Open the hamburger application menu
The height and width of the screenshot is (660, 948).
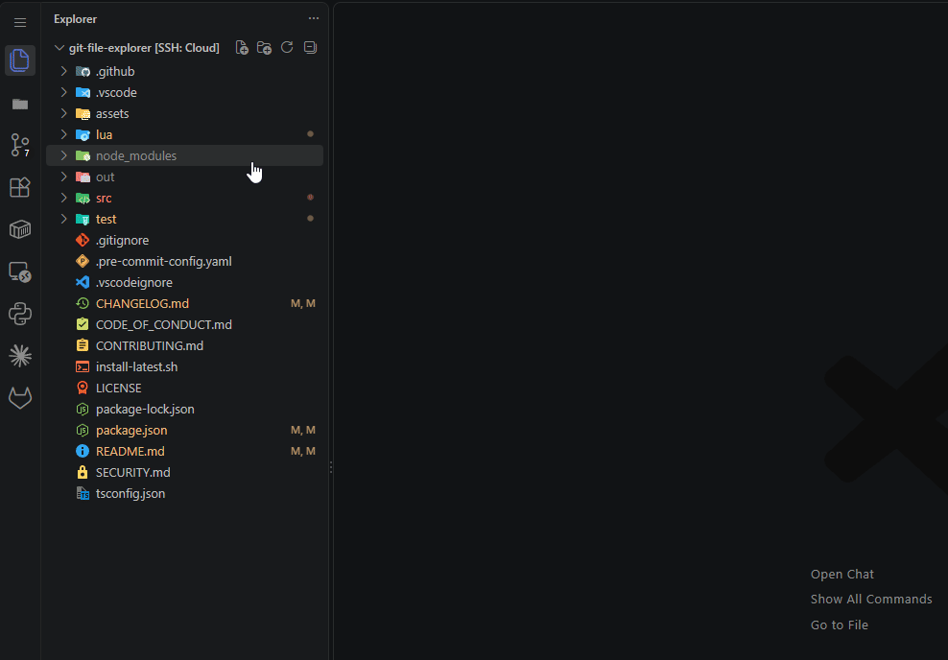click(x=20, y=23)
